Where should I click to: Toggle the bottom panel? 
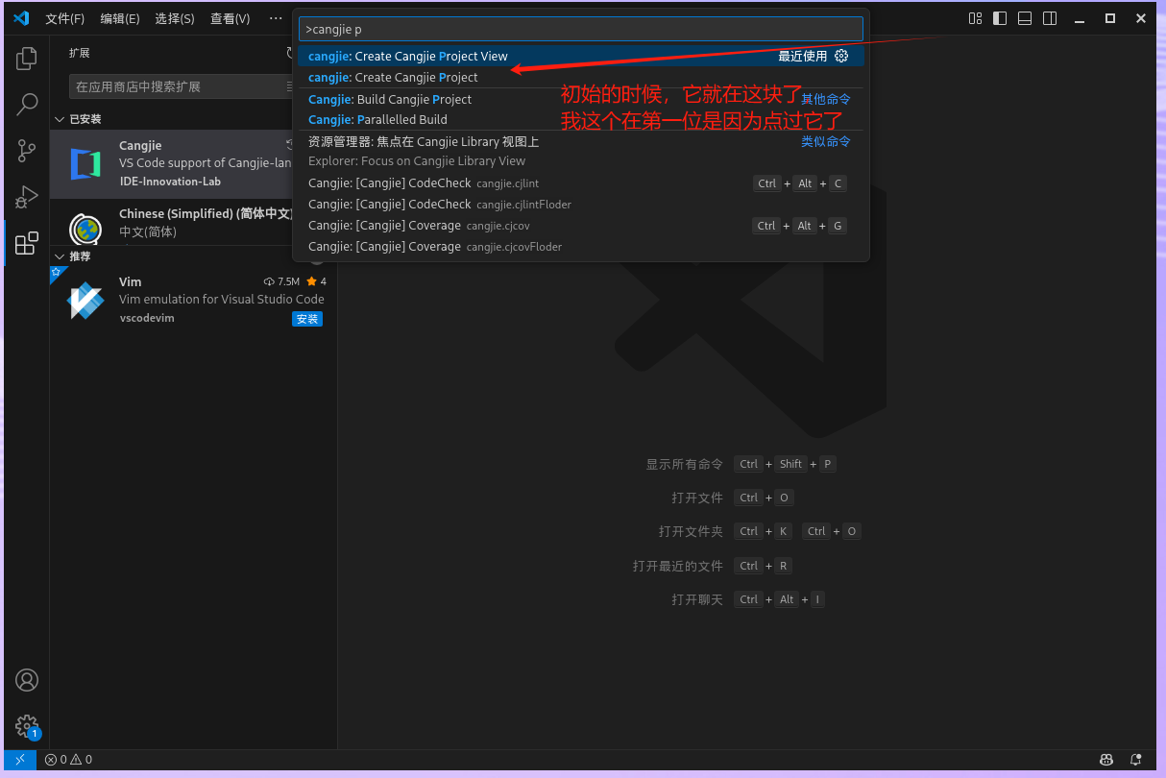[x=1025, y=18]
